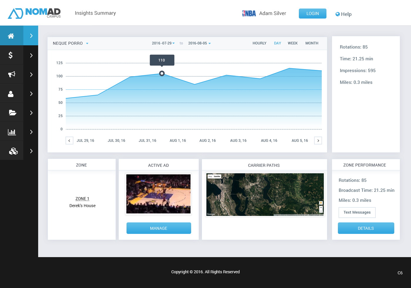The image size is (411, 288).
Task: Click the MANAGE button under Active Ad
Action: coord(159,228)
